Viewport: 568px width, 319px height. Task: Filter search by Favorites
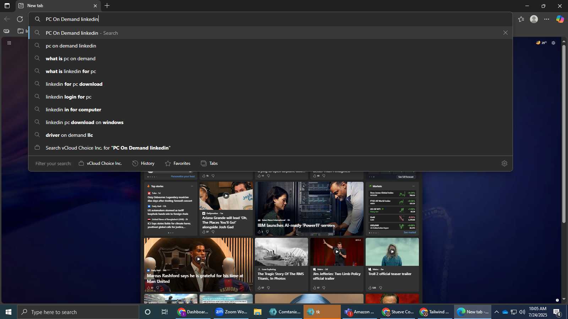point(178,163)
